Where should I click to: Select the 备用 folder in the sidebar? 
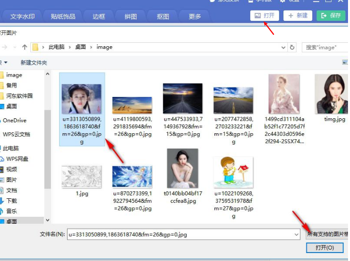pos(11,86)
